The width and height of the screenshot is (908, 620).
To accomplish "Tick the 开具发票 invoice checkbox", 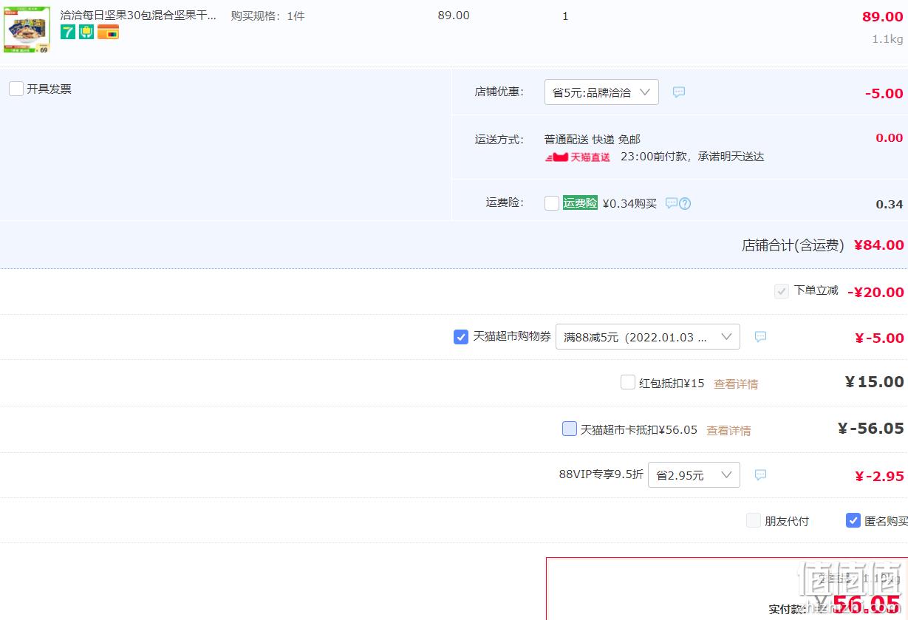I will [x=16, y=89].
